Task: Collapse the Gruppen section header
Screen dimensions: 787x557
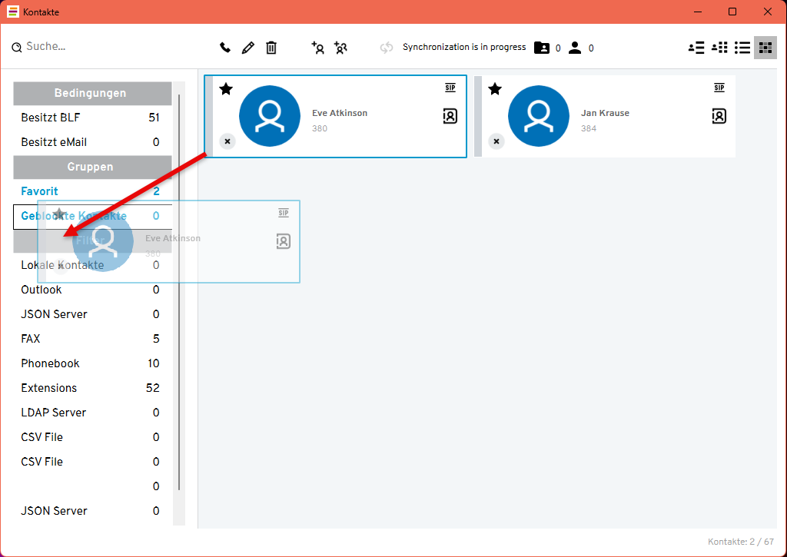Action: pos(91,167)
